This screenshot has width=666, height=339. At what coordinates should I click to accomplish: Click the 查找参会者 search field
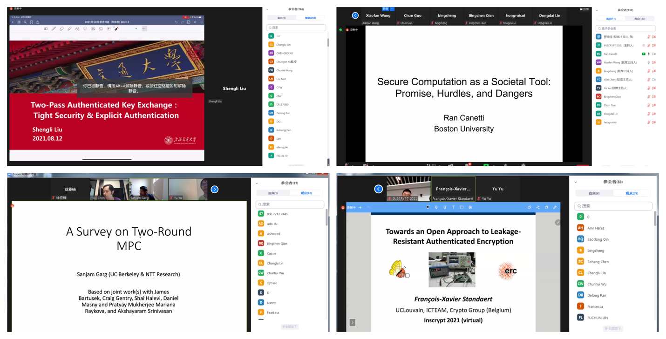(625, 28)
